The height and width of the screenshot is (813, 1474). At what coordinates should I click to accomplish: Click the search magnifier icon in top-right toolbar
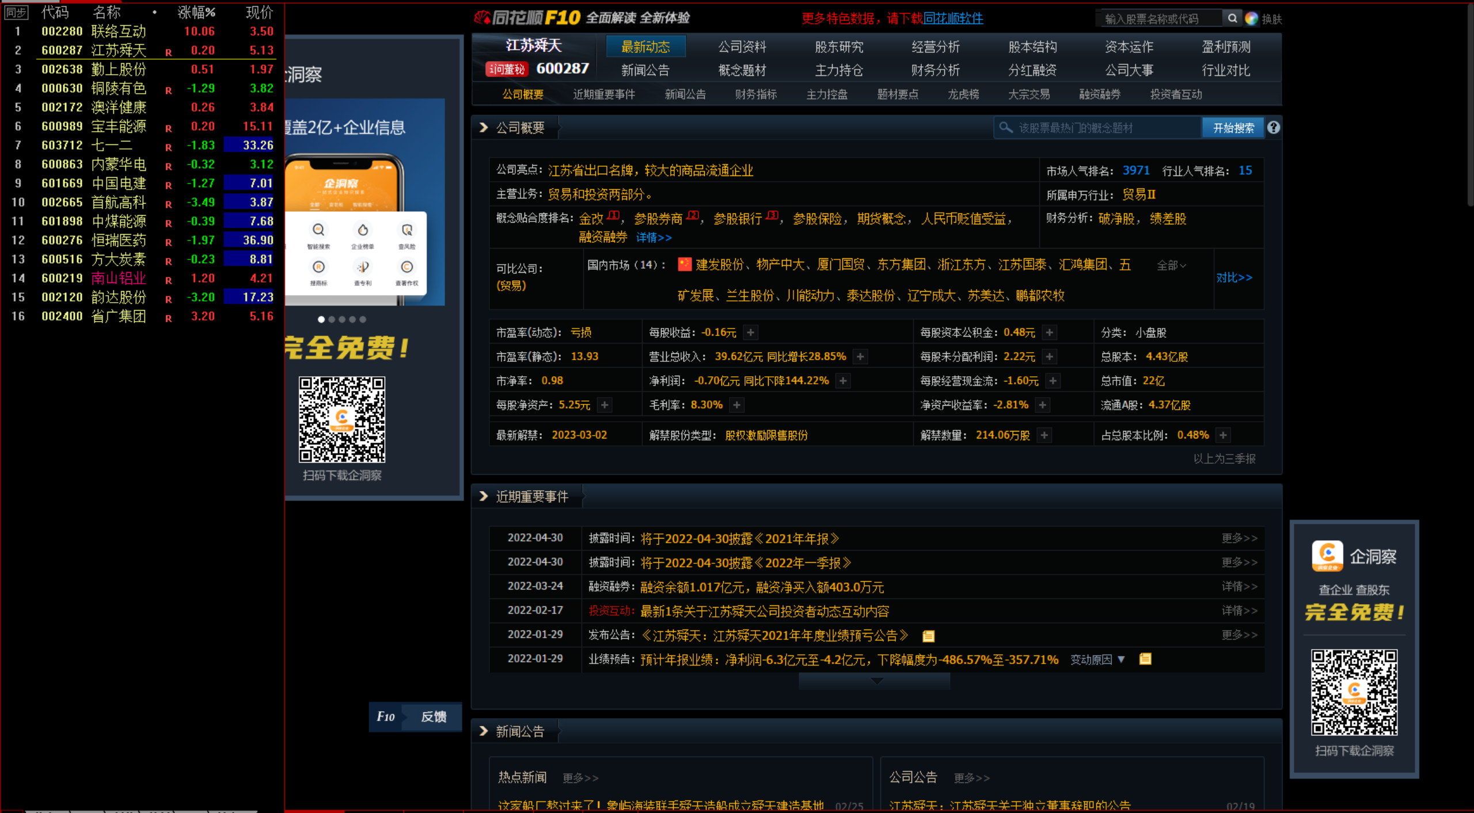(x=1233, y=18)
